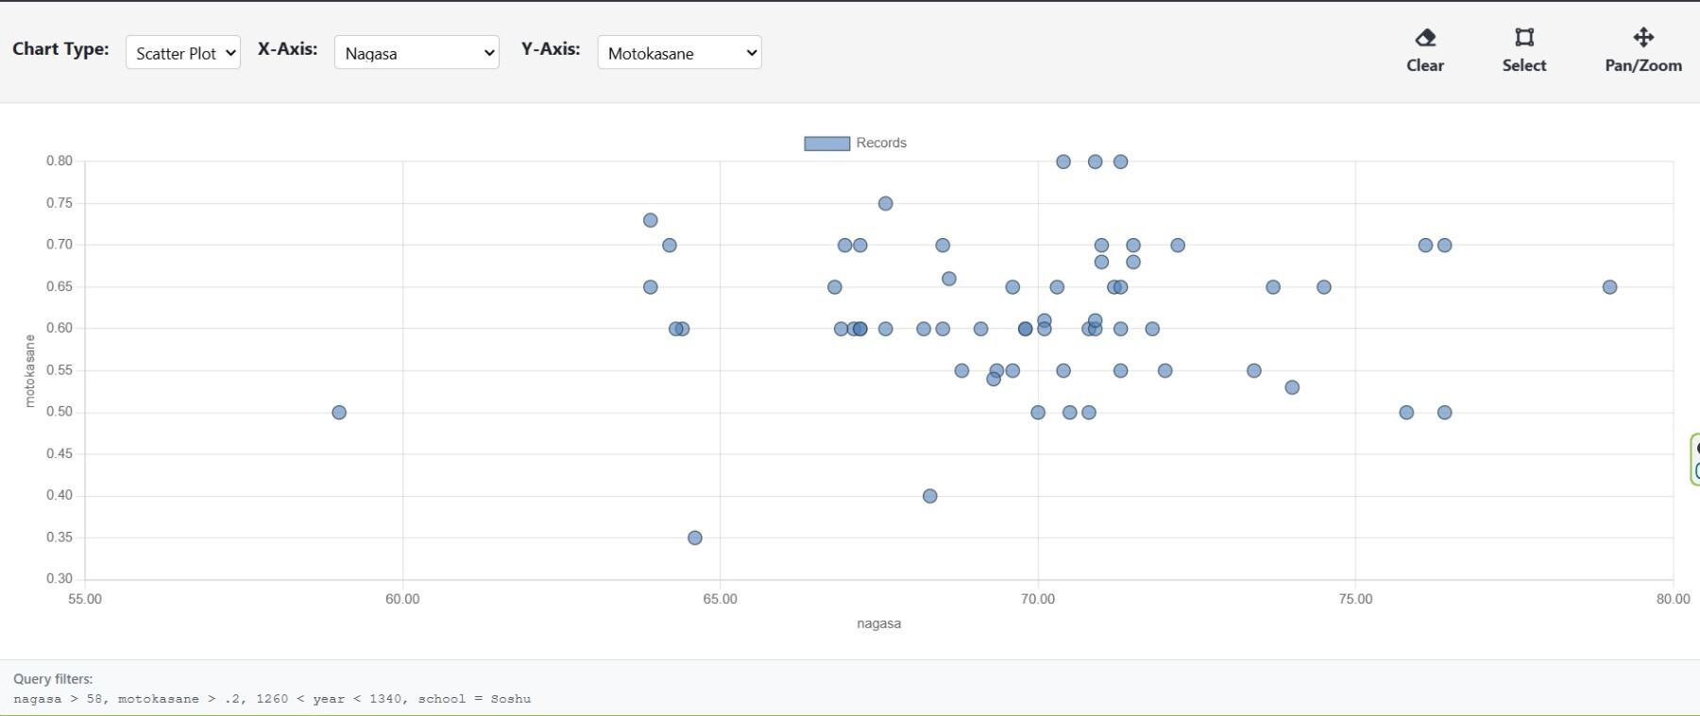
Task: Expand the X-Axis Nagasa dropdown
Action: [x=416, y=53]
